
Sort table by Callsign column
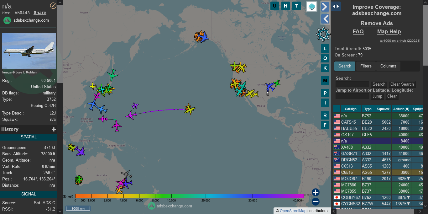click(351, 109)
